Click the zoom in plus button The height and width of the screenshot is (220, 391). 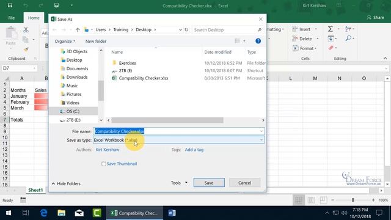(373, 200)
